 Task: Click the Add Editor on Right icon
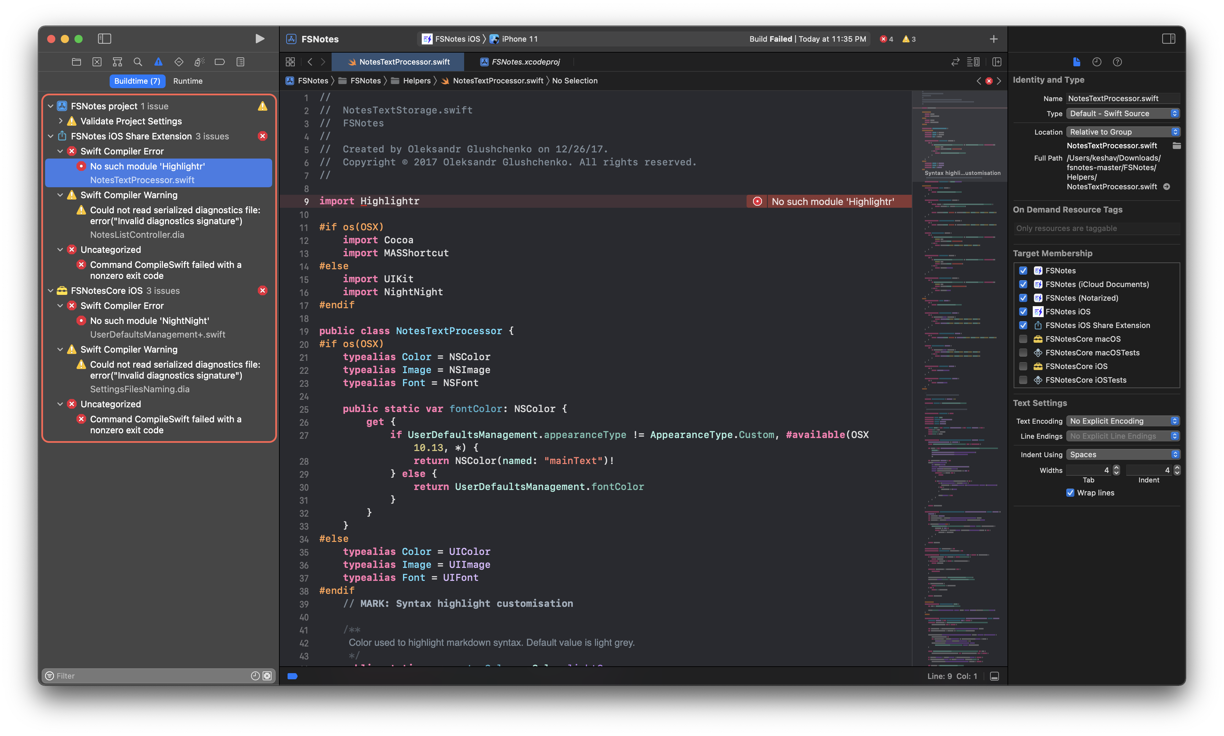tap(997, 62)
